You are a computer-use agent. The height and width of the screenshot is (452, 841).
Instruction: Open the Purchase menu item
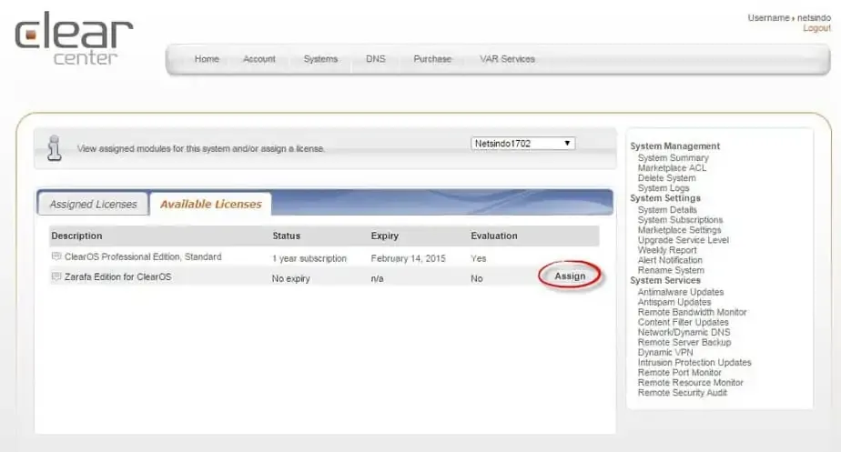pyautogui.click(x=431, y=59)
